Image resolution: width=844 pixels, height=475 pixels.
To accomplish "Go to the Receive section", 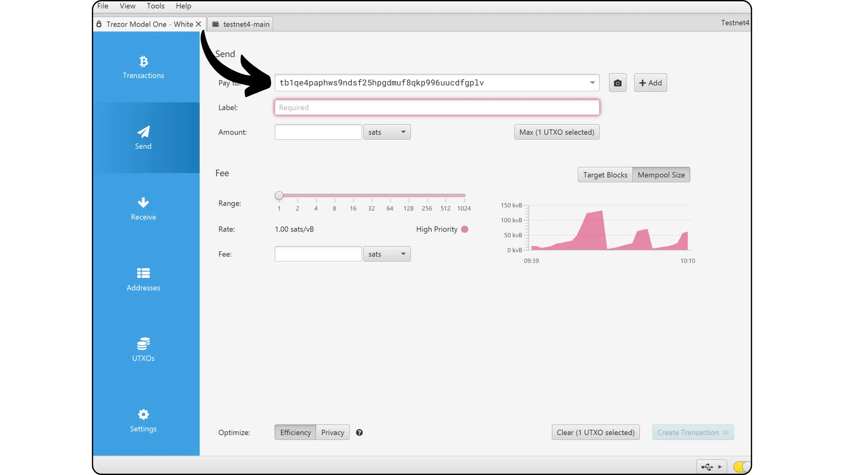I will pyautogui.click(x=143, y=209).
